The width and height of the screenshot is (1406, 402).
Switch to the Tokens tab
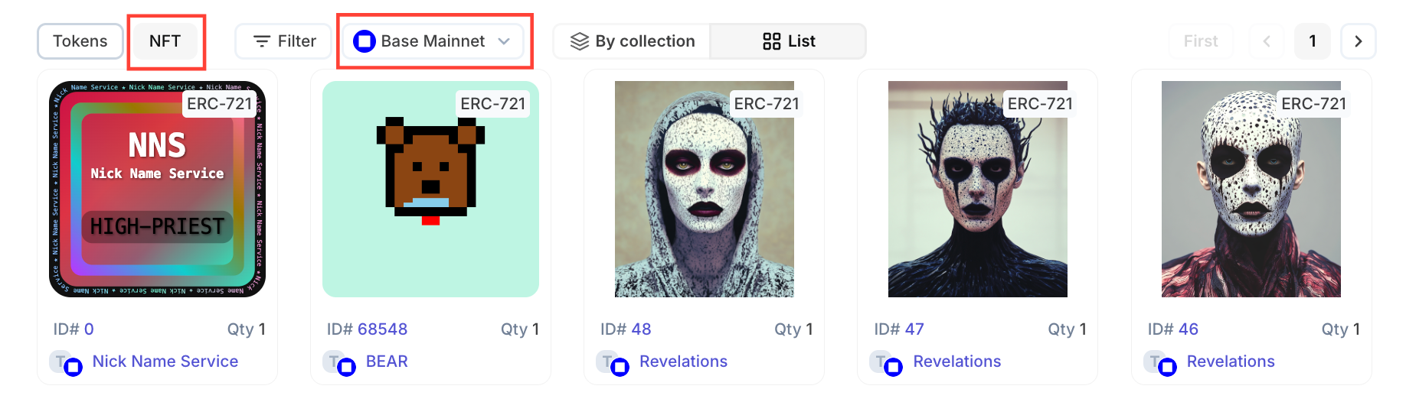(80, 41)
